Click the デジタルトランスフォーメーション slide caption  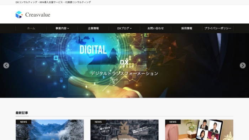click(124, 74)
